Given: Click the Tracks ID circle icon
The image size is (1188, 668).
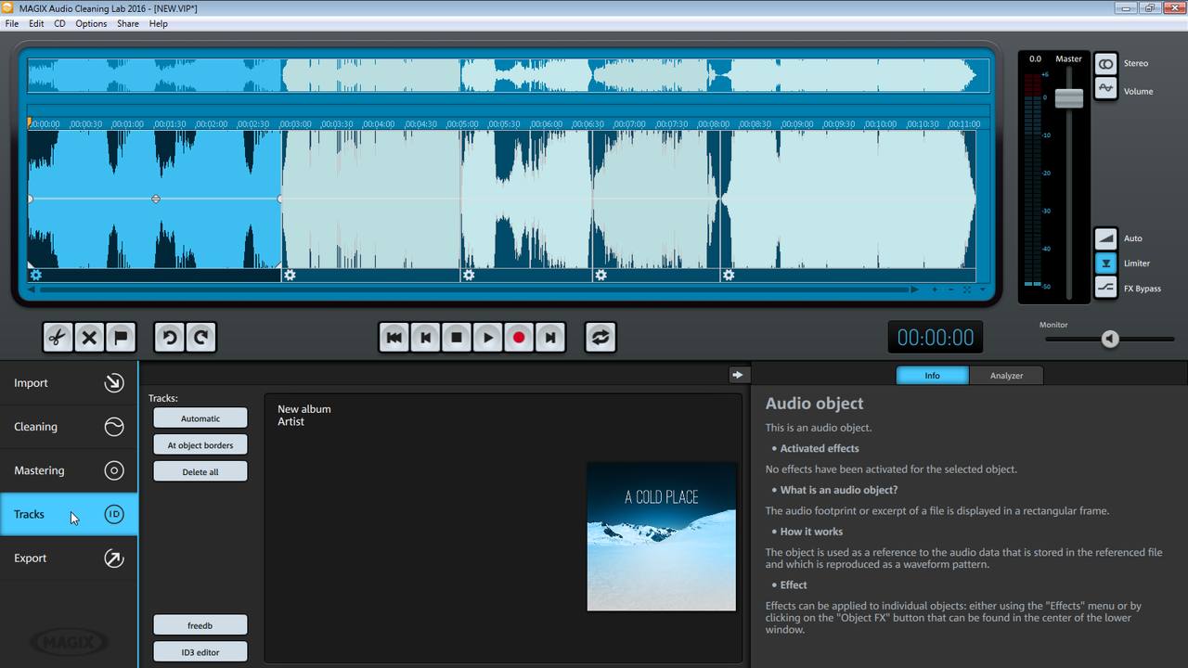Looking at the screenshot, I should tap(114, 514).
